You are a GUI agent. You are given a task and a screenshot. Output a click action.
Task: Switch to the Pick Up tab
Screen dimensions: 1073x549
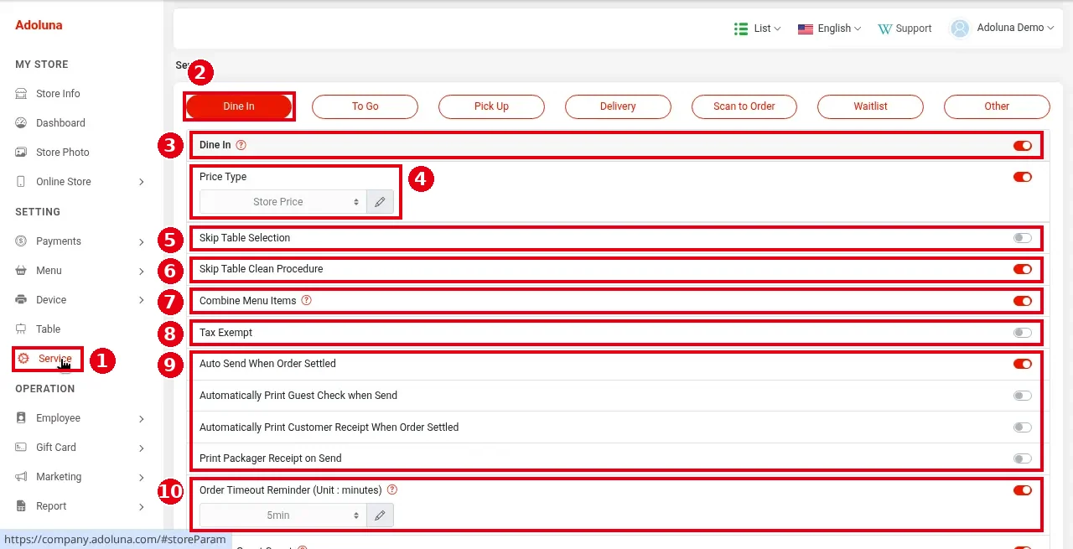(x=491, y=106)
